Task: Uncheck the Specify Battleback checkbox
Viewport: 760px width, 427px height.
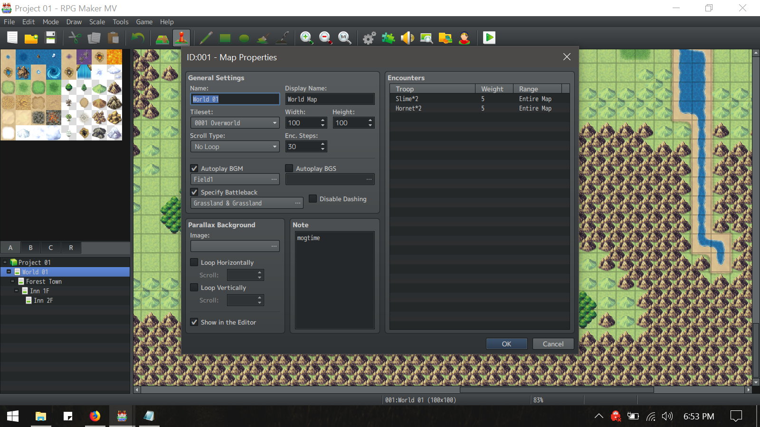Action: pos(194,192)
